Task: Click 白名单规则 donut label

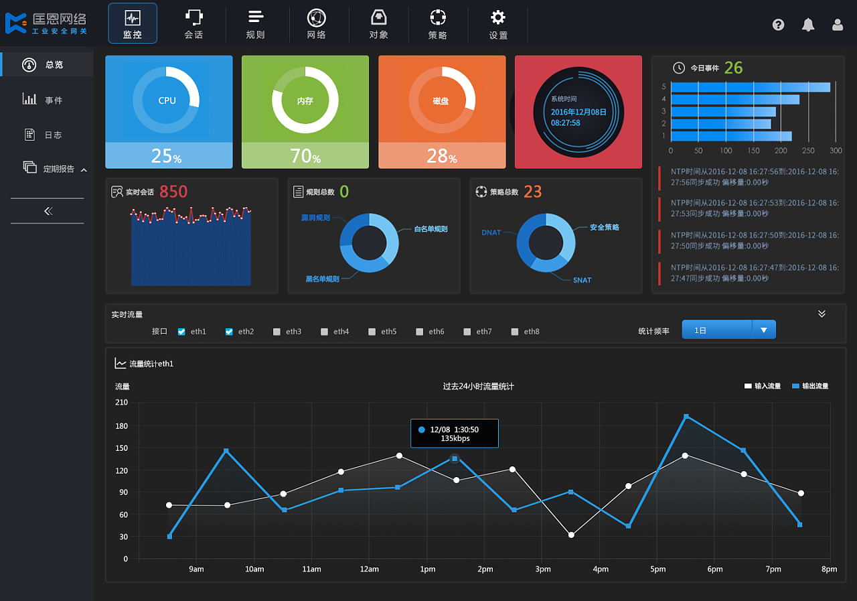Action: coord(431,229)
